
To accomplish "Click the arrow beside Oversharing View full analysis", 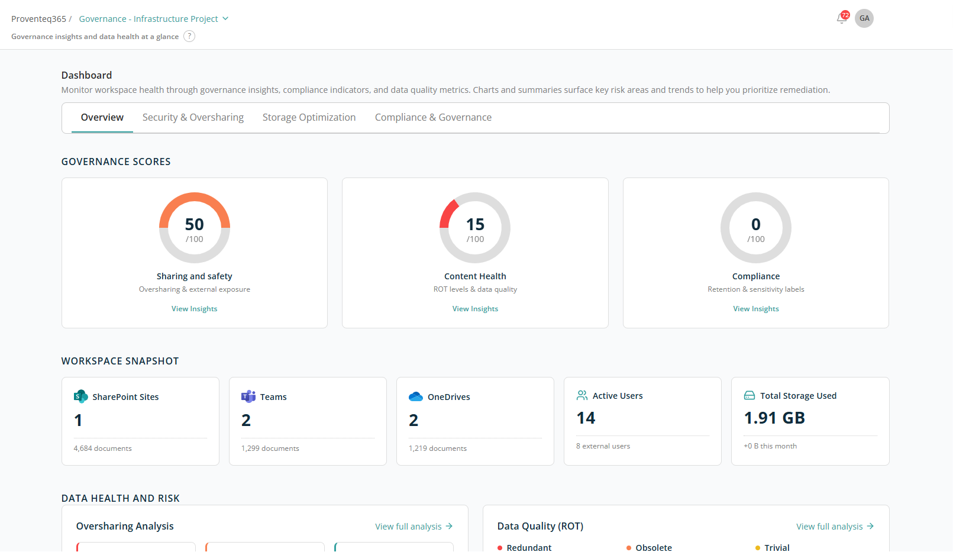I will 449,526.
